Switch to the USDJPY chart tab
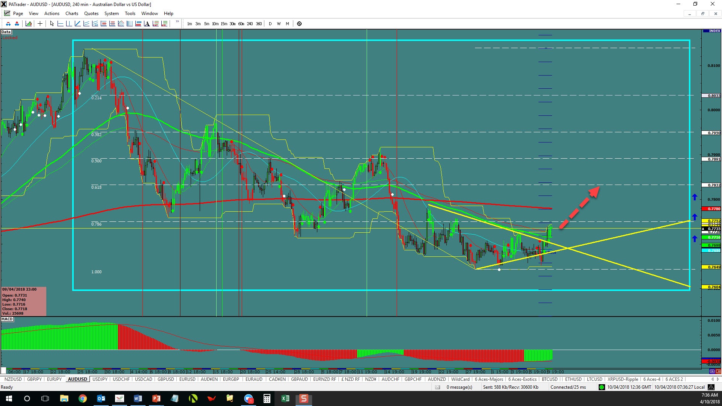This screenshot has height=406, width=722. point(100,379)
